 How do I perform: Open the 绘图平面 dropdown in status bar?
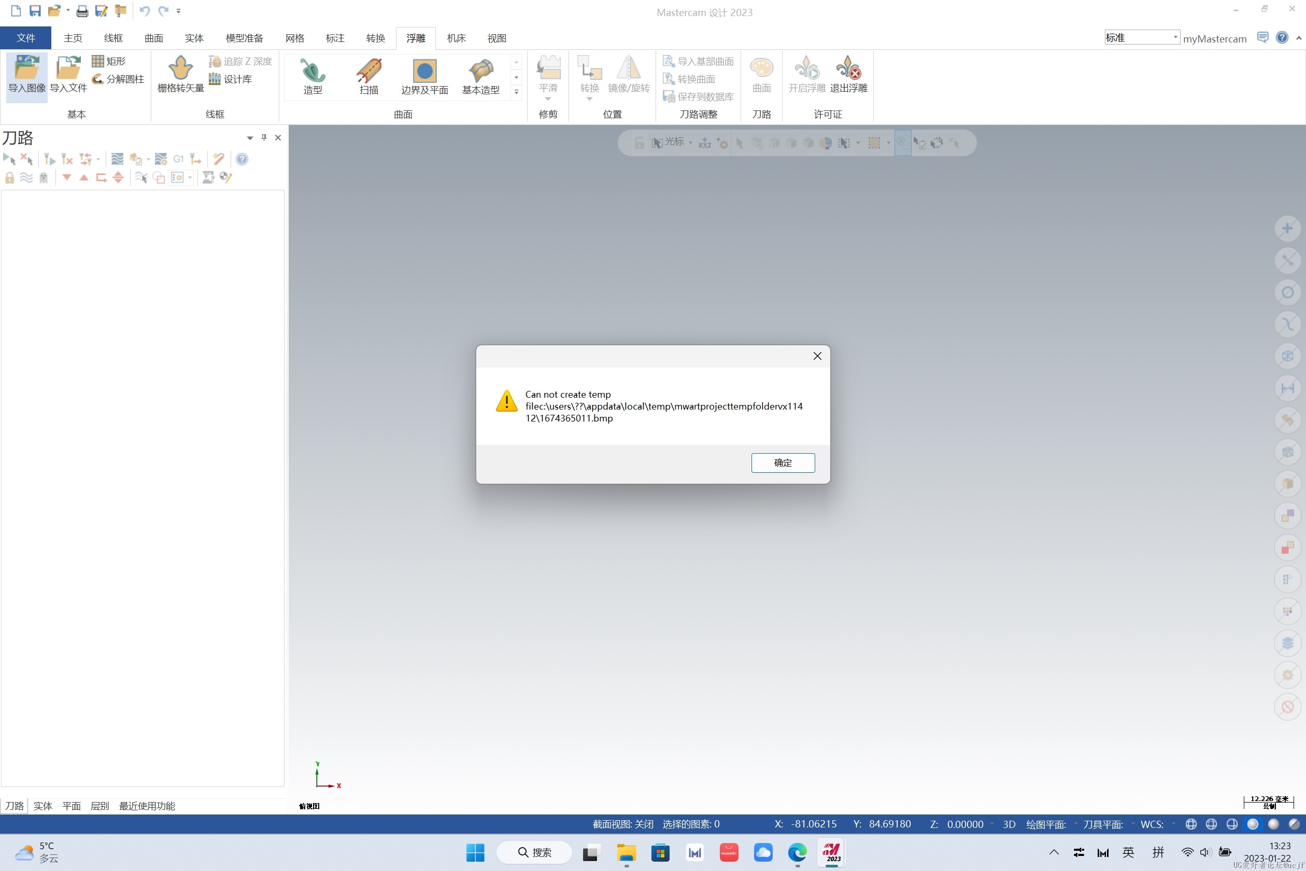[x=1075, y=824]
